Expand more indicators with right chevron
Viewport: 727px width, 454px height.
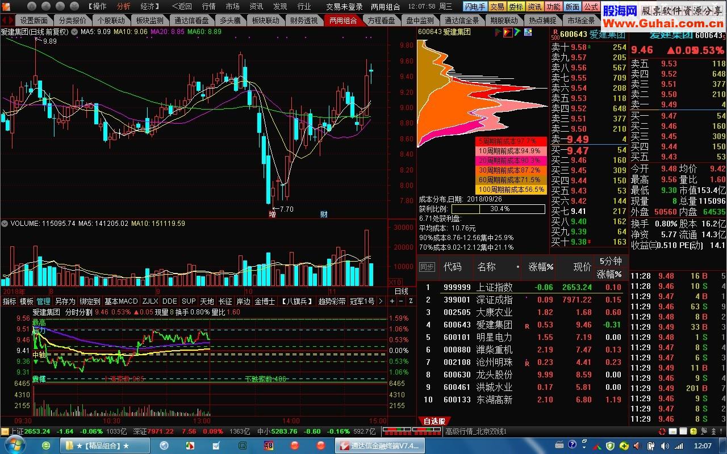(382, 301)
